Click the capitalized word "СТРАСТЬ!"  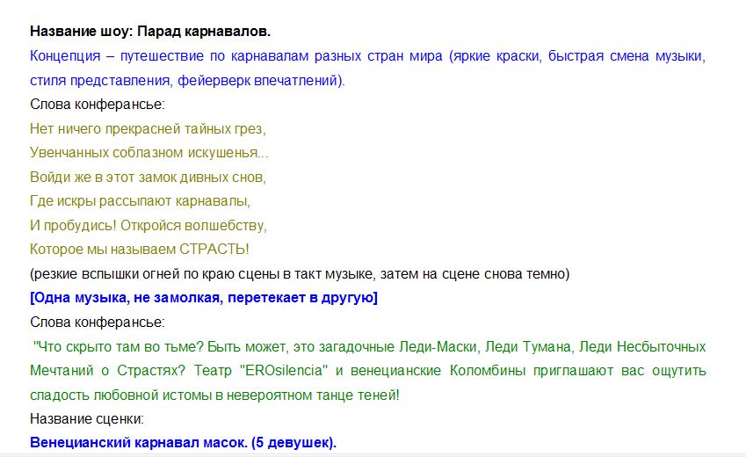(x=214, y=250)
